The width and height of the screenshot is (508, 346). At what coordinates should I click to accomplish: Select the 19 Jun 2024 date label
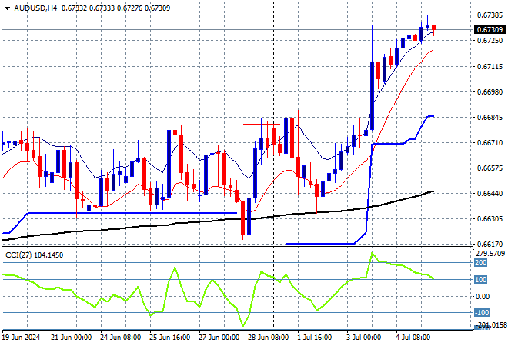(22, 338)
